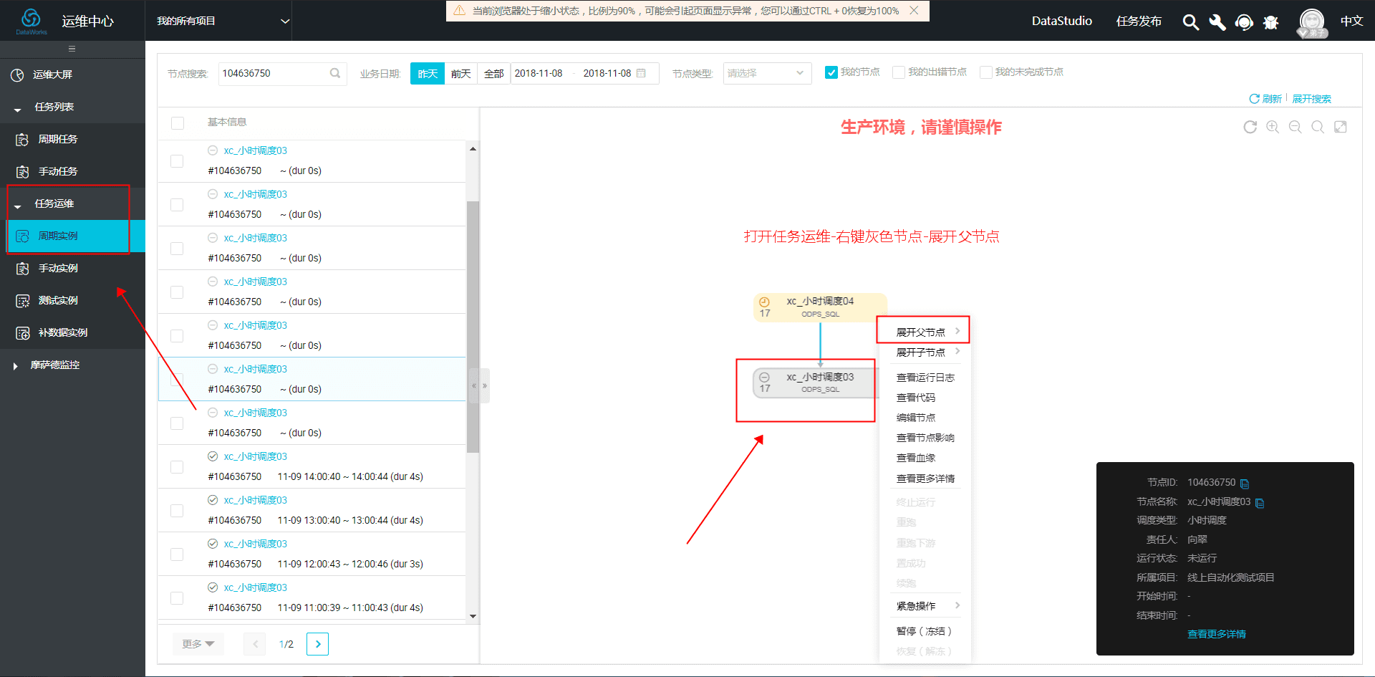This screenshot has width=1375, height=677.
Task: Open the user avatar menu
Action: [x=1312, y=22]
